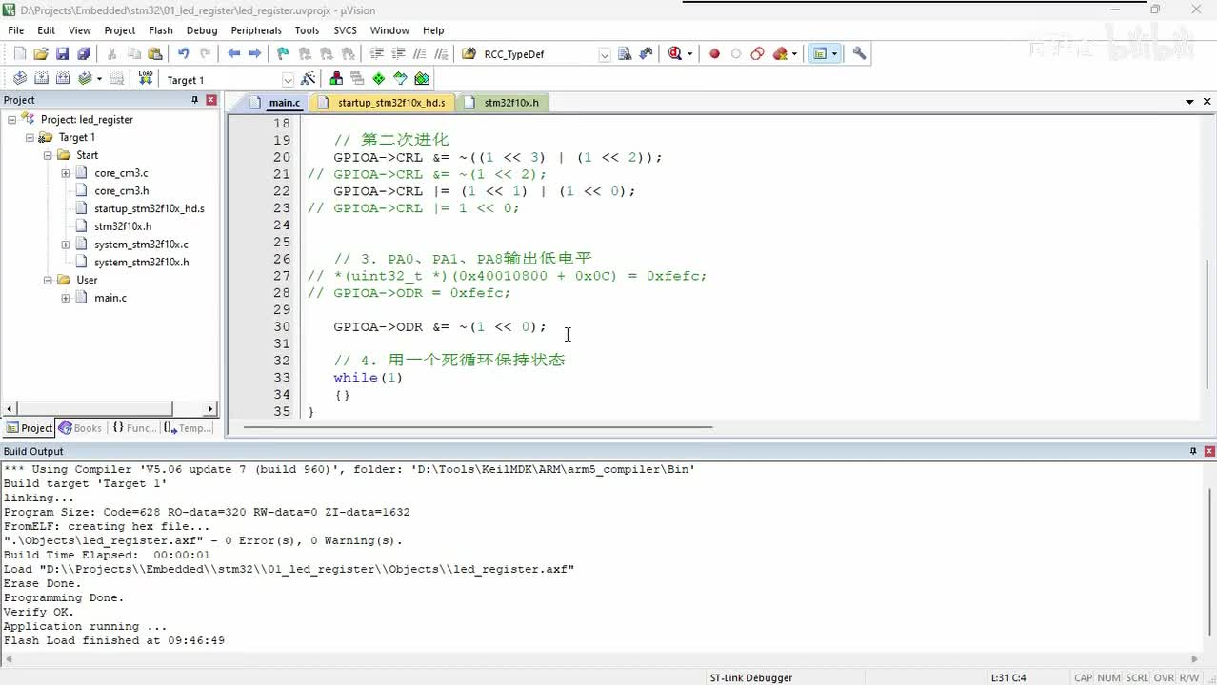The height and width of the screenshot is (685, 1217).
Task: Open Manage Run-Time Environment green diamond
Action: point(379,79)
